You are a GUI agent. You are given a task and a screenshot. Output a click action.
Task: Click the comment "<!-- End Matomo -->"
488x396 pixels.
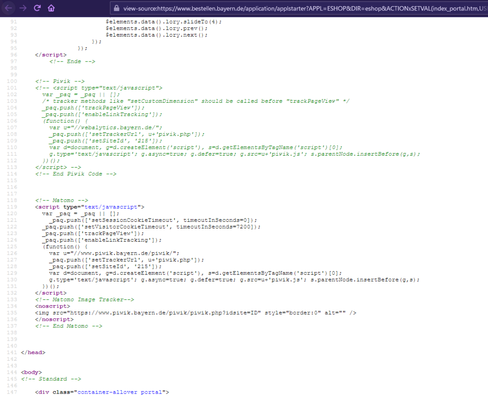[x=69, y=326]
